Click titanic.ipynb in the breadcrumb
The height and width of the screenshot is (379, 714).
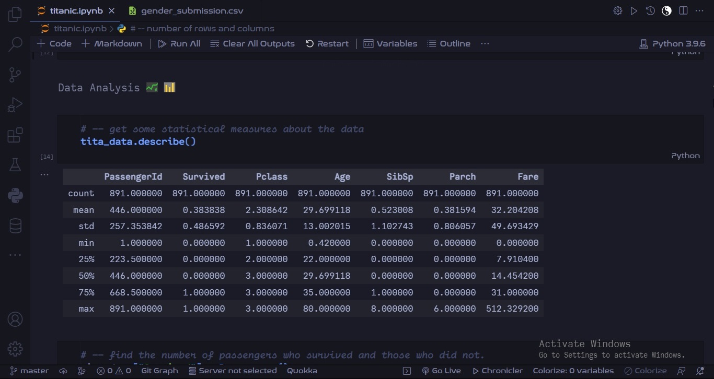tap(80, 29)
